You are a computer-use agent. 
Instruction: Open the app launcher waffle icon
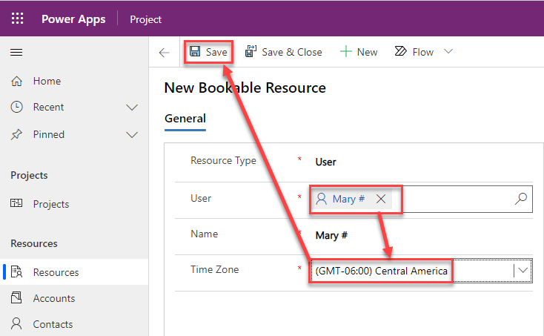click(x=18, y=19)
